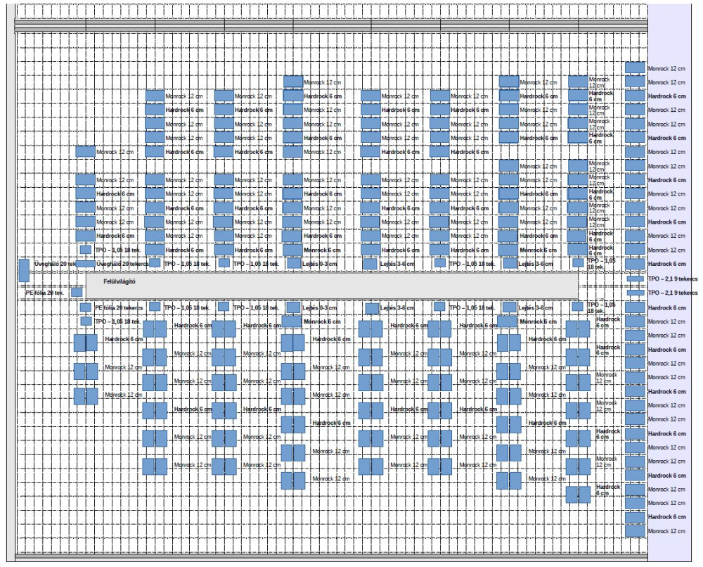Click the Felülvilágító text label
This screenshot has width=703, height=567.
[x=118, y=281]
